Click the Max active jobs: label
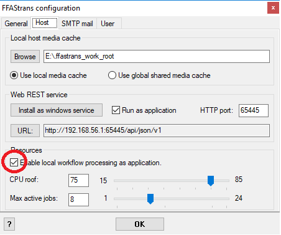 tap(34, 198)
